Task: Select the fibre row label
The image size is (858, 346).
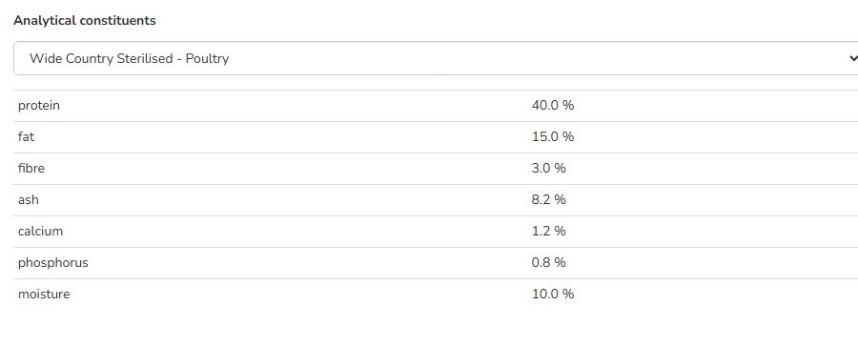Action: (31, 168)
